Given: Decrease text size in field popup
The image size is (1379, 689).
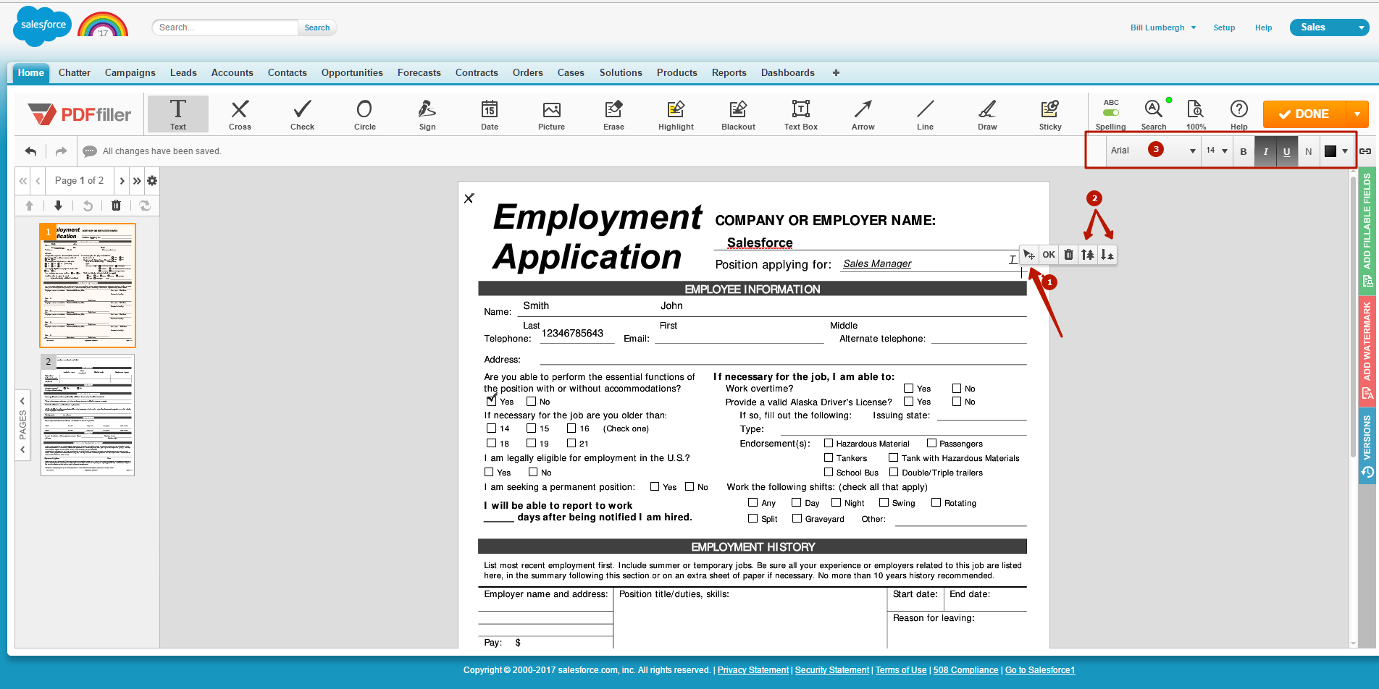Looking at the screenshot, I should coord(1107,255).
